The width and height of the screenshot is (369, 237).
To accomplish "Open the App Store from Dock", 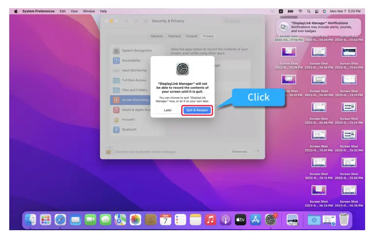I will tap(256, 220).
